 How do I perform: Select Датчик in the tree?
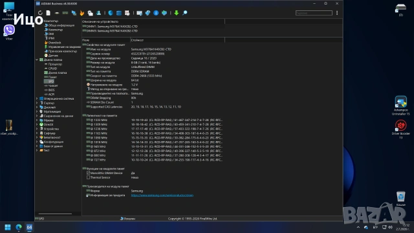click(x=51, y=56)
